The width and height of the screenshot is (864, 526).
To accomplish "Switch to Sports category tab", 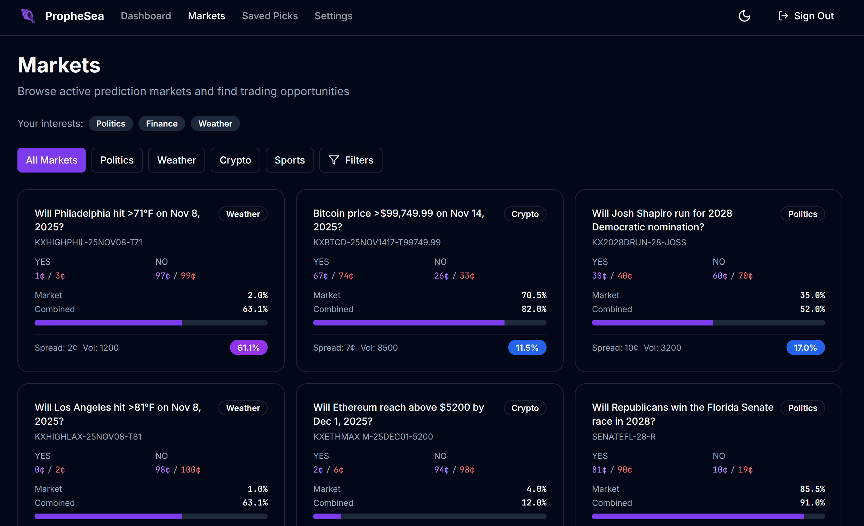I will pos(289,160).
